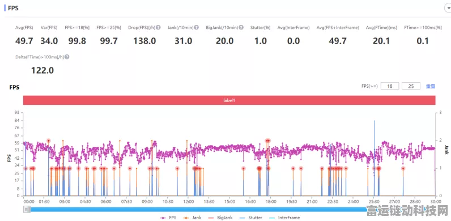Click FPS threshold field showing 25
Image resolution: width=451 pixels, height=221 pixels.
tap(411, 86)
